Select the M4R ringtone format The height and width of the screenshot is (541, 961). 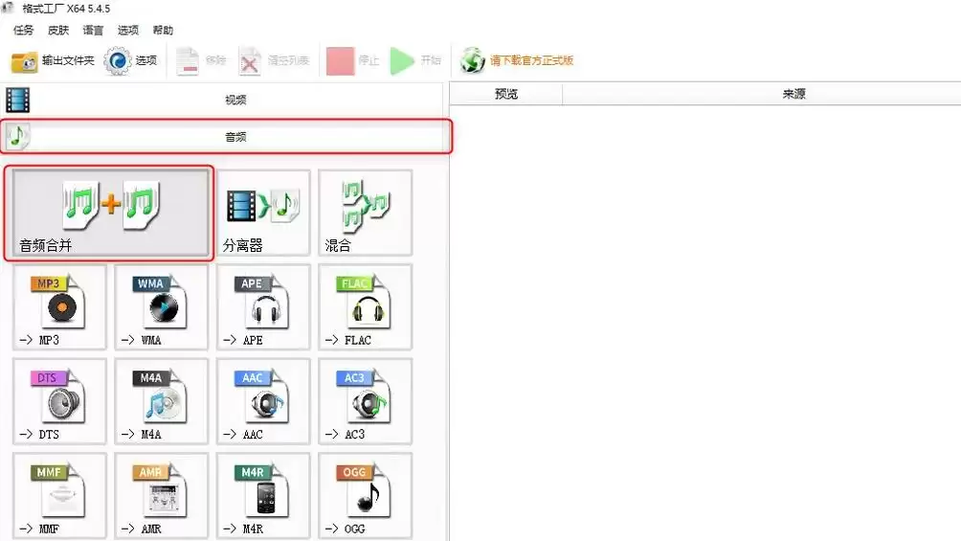[x=263, y=496]
